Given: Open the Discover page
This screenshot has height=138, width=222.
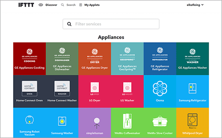Looking at the screenshot, I should point(51,5).
